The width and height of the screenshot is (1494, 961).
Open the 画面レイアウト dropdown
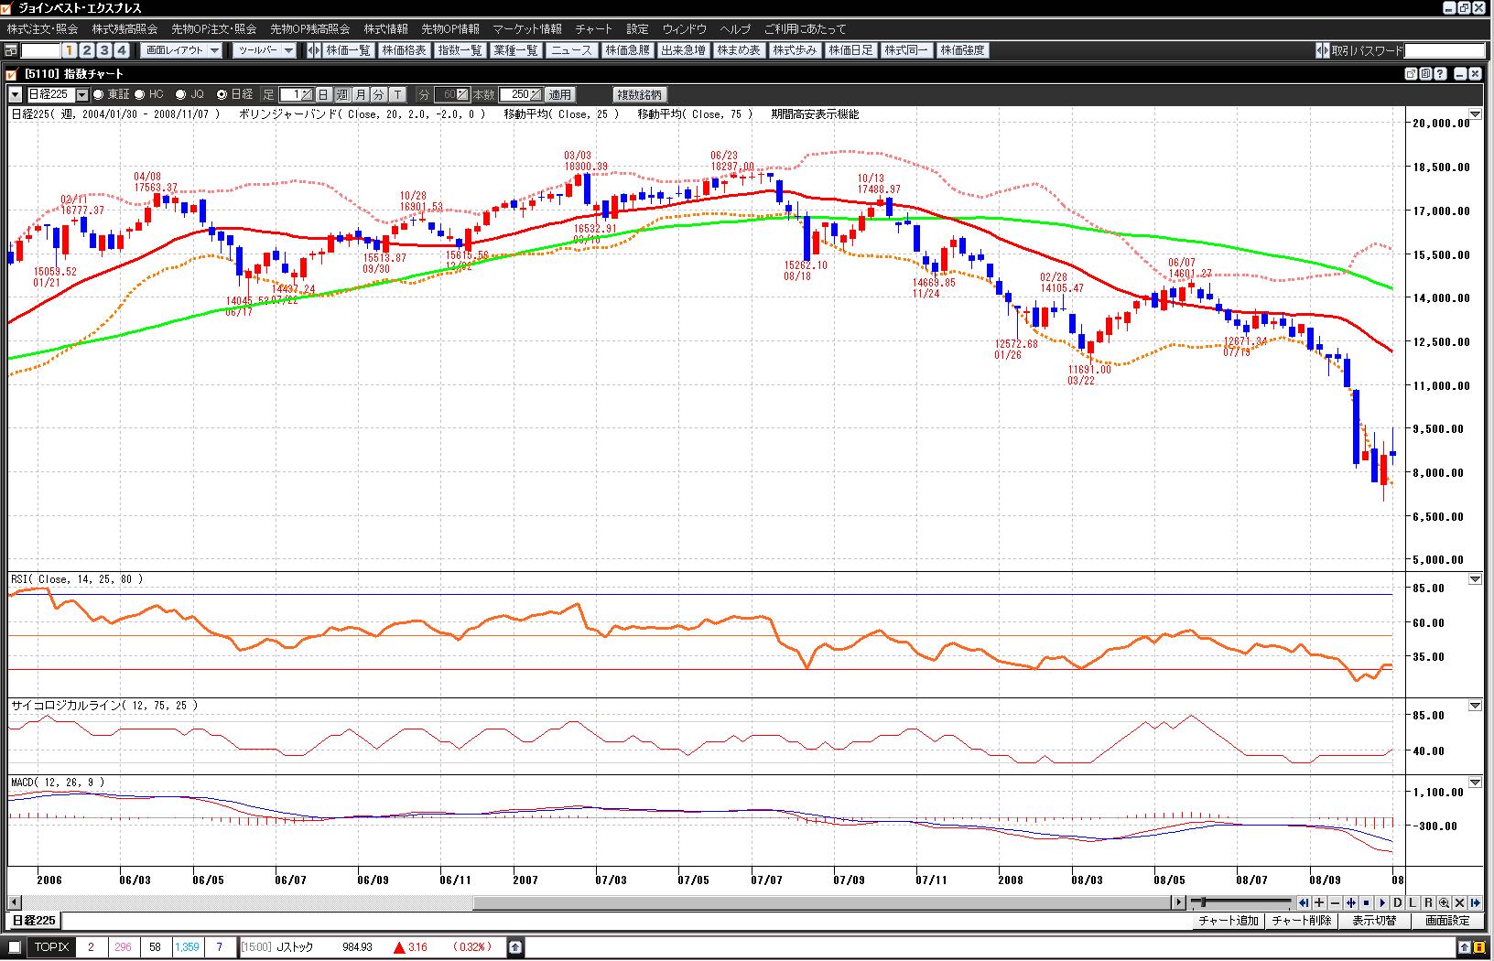[x=182, y=50]
